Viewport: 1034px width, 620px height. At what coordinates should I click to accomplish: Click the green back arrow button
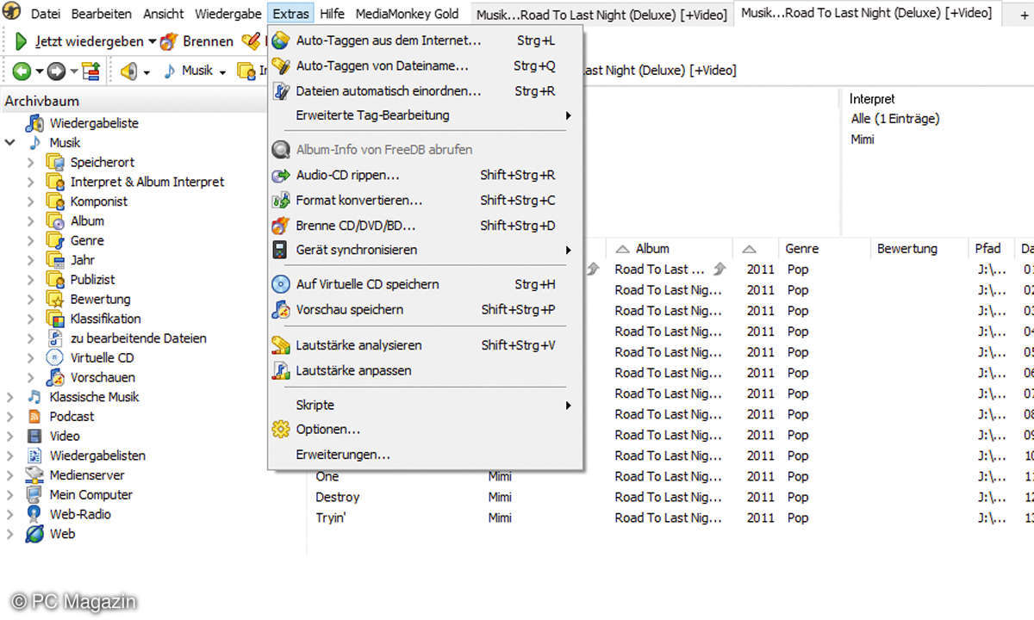(x=22, y=71)
